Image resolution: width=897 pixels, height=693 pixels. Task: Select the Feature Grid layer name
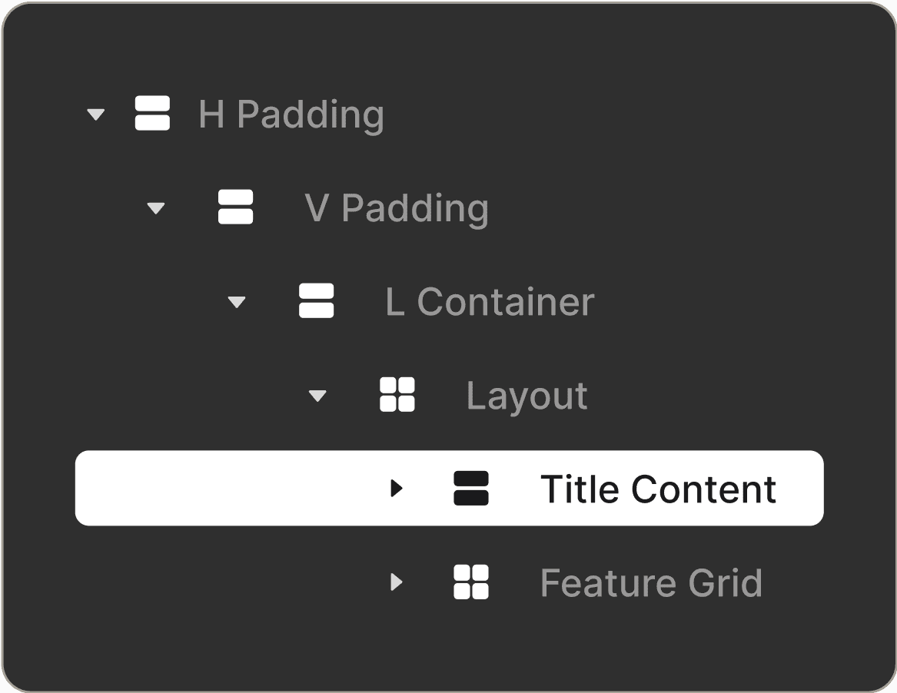pyautogui.click(x=651, y=583)
